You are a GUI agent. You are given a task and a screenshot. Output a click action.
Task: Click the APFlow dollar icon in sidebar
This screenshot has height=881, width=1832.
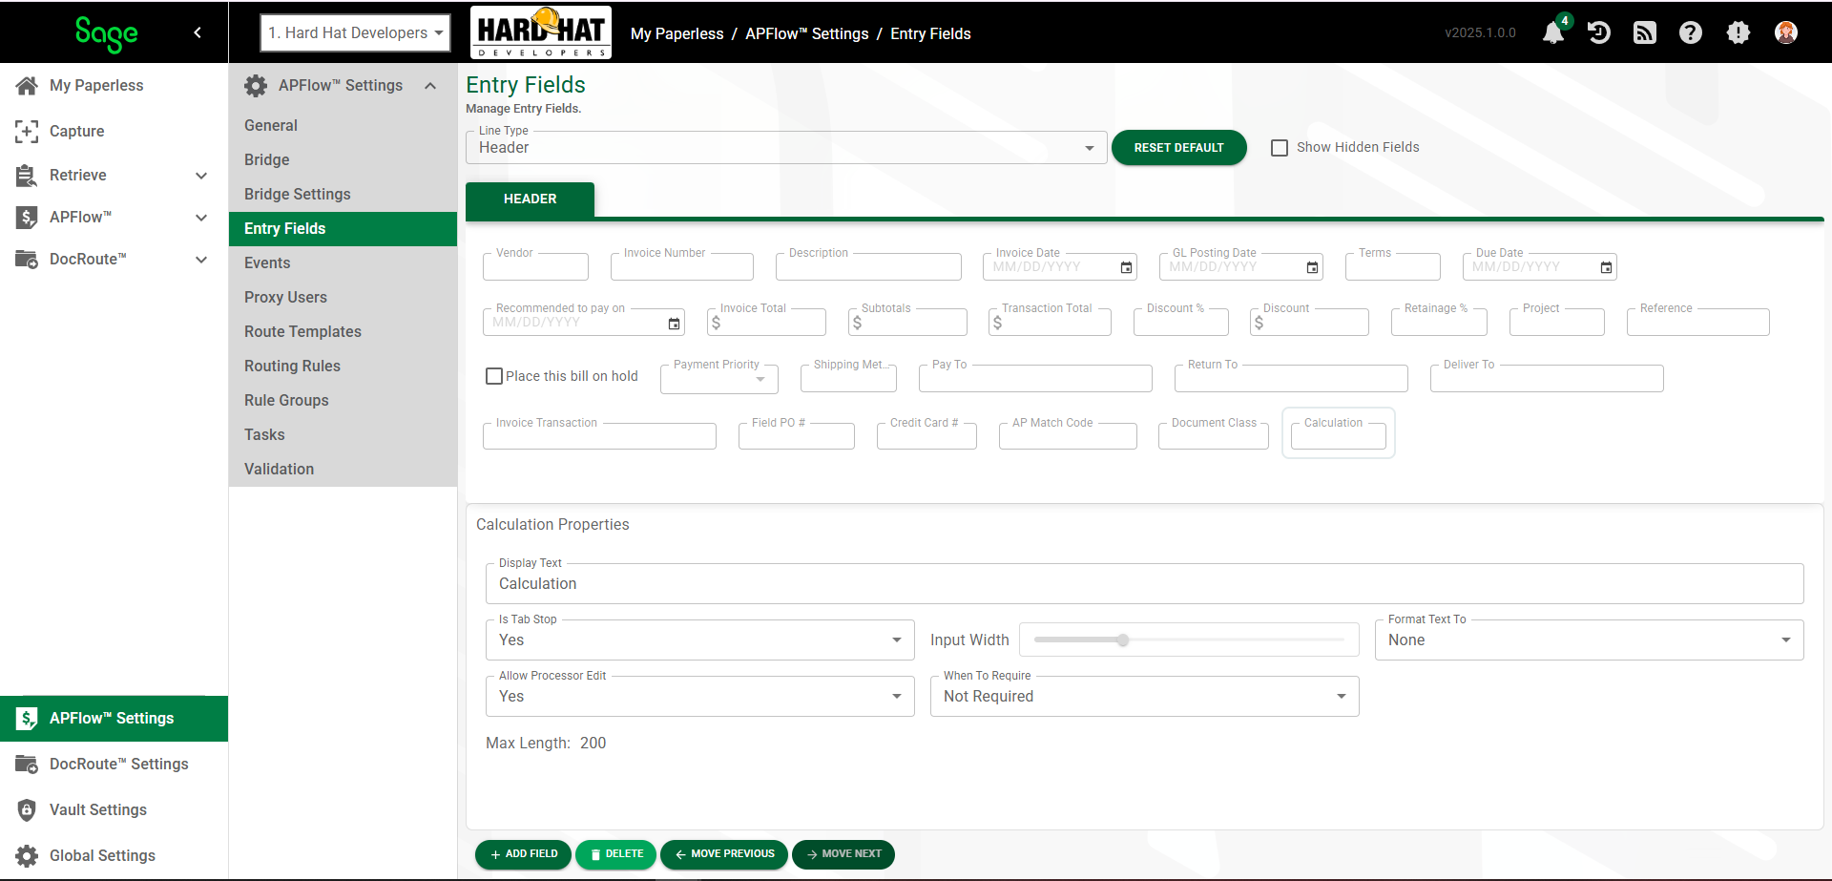tap(27, 217)
